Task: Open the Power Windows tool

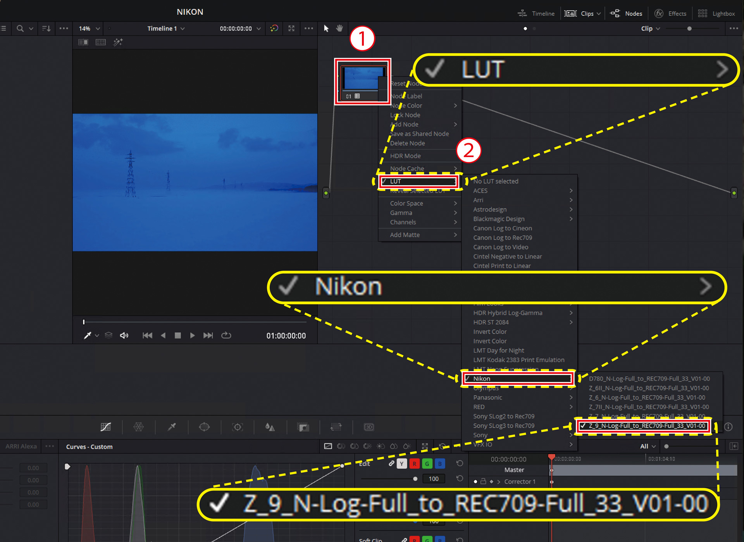Action: (x=205, y=427)
